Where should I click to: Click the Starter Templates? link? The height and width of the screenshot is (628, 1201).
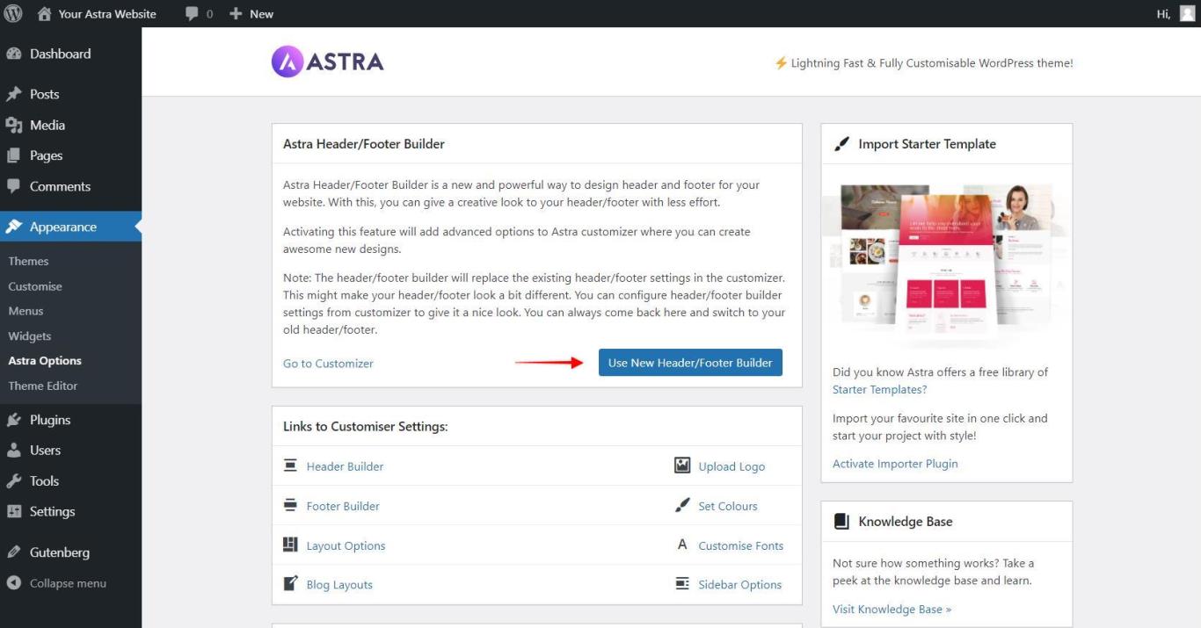pyautogui.click(x=879, y=389)
